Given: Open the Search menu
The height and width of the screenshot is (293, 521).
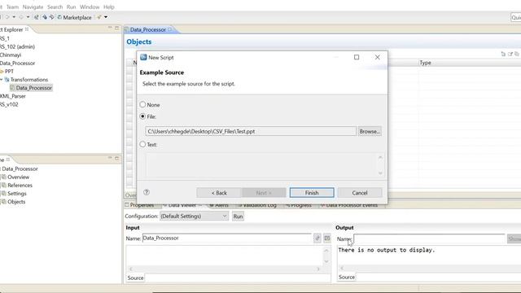Looking at the screenshot, I should [x=55, y=7].
